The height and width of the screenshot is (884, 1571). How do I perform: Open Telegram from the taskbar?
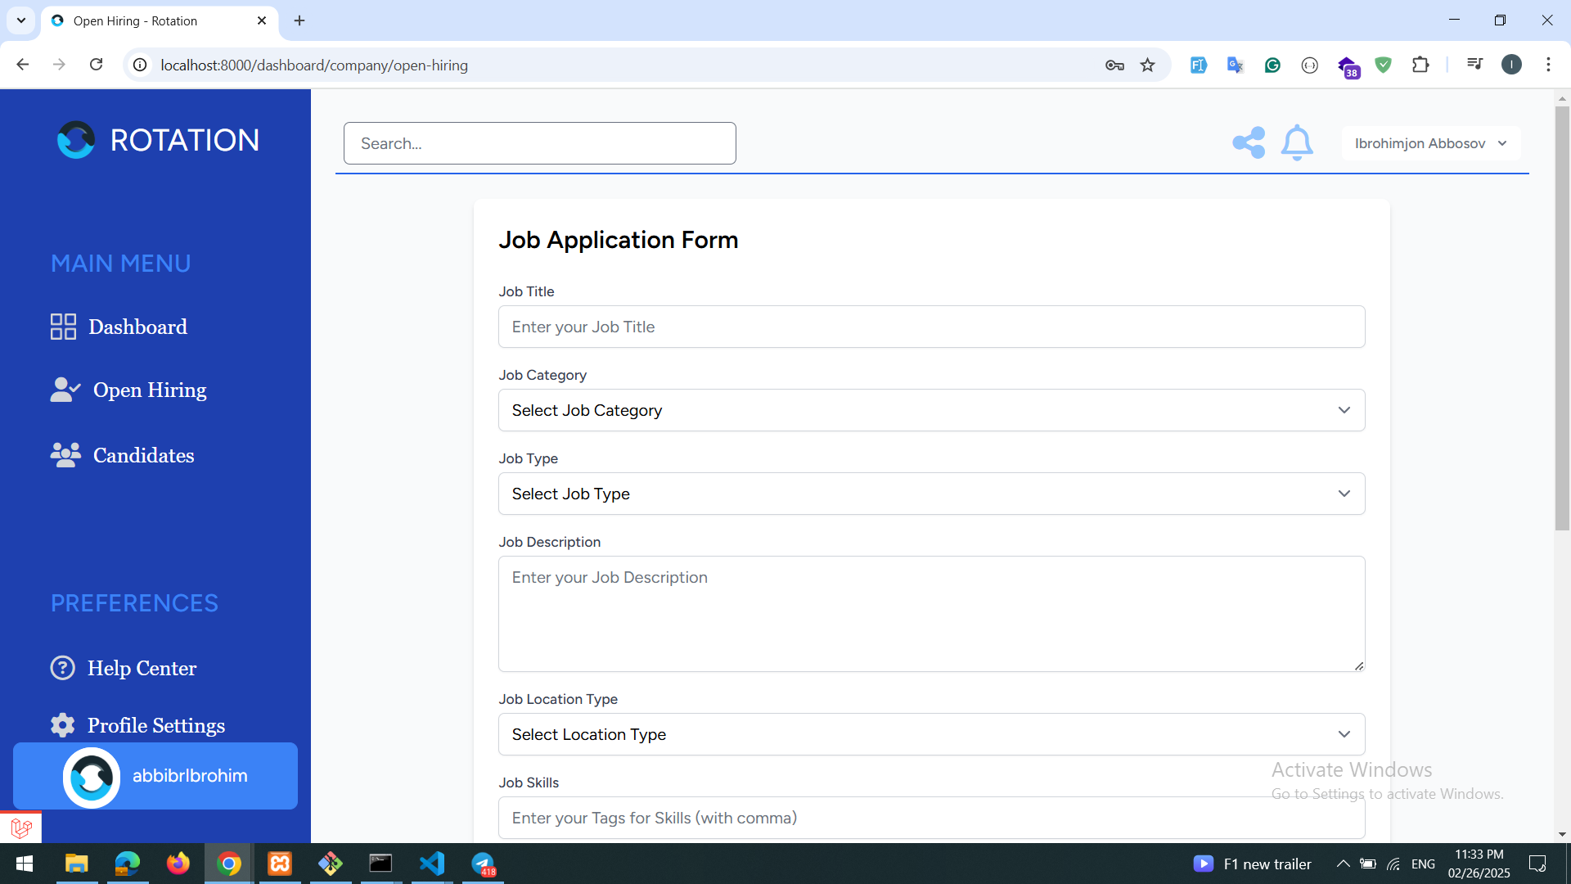pyautogui.click(x=484, y=864)
